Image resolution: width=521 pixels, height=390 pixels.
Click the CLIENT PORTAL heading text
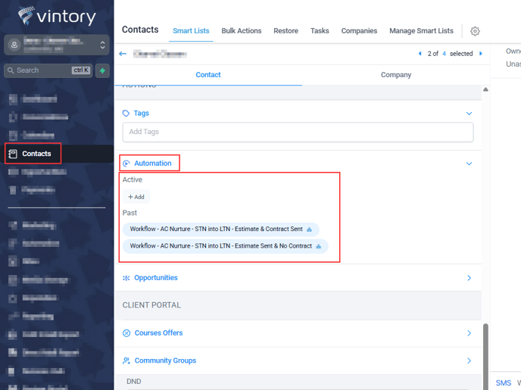(151, 305)
